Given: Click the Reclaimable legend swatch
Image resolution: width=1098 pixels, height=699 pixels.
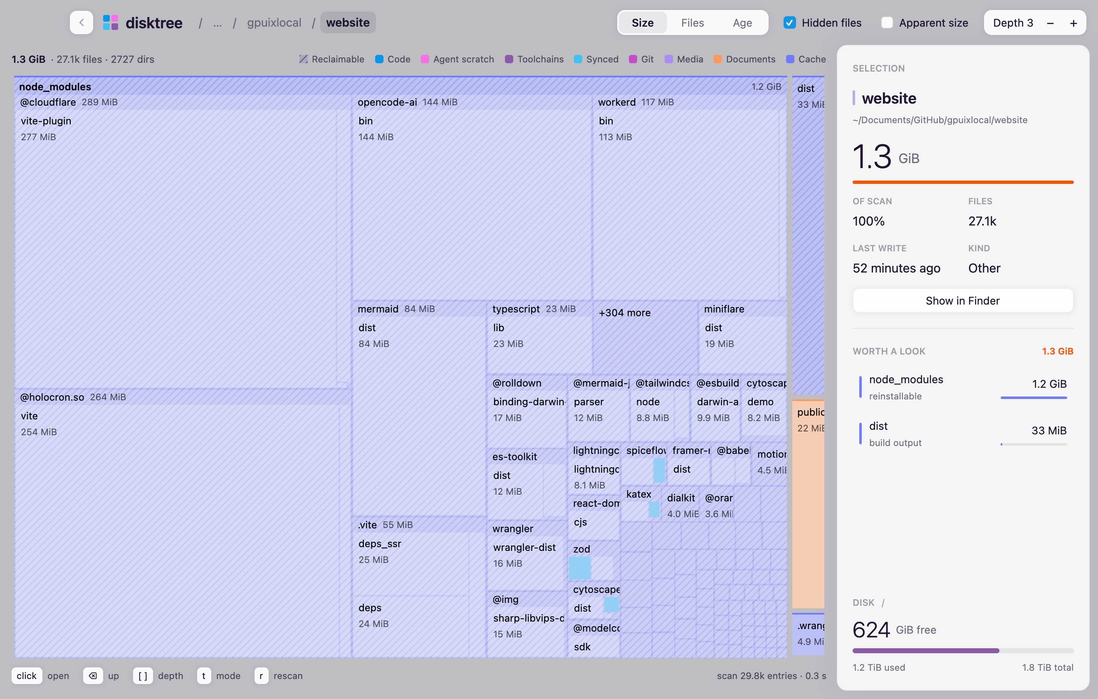Looking at the screenshot, I should [x=303, y=59].
